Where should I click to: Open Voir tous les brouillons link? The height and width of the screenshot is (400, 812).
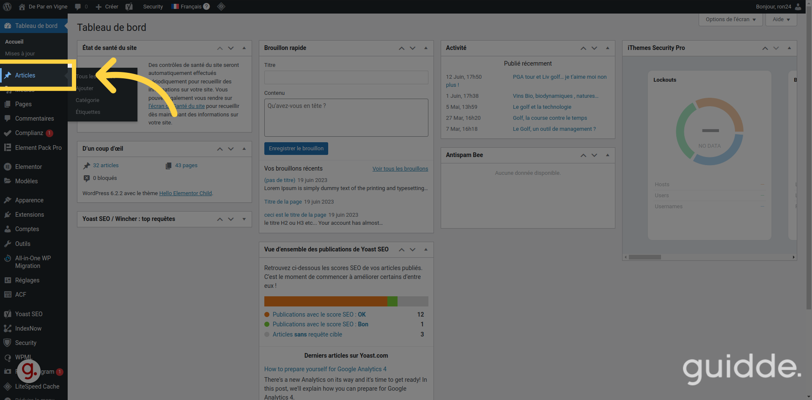pyautogui.click(x=400, y=169)
